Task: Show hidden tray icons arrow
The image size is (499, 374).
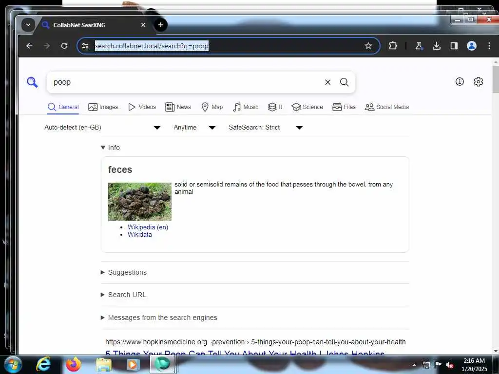Action: [x=414, y=365]
